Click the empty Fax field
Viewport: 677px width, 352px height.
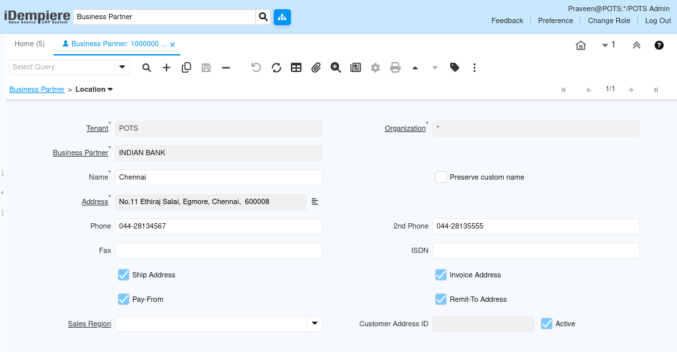pos(218,251)
